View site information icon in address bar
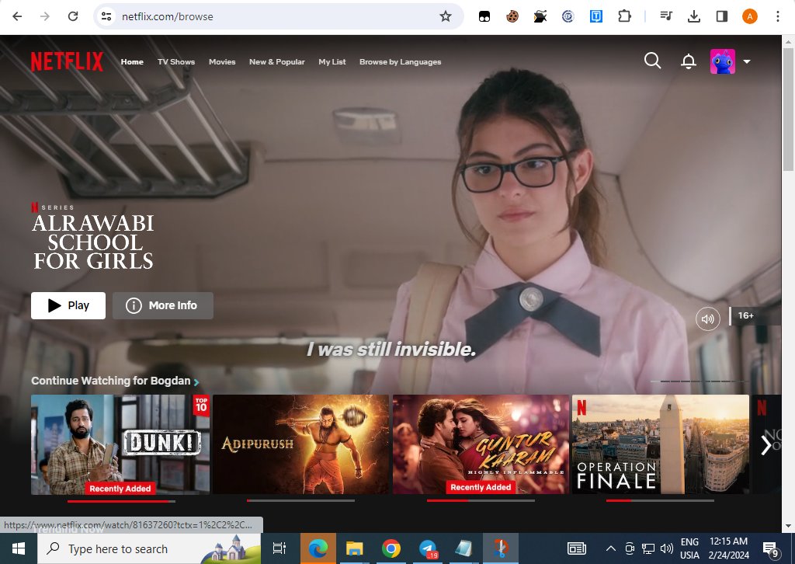 coord(106,16)
